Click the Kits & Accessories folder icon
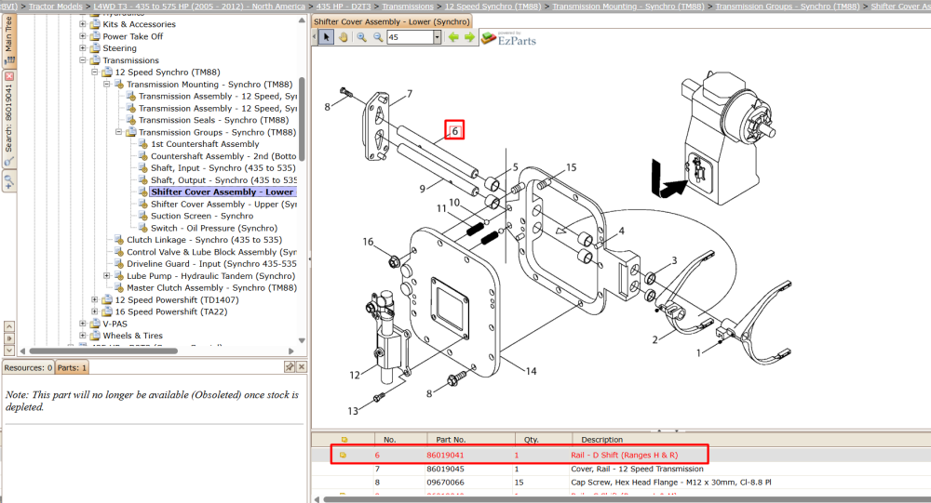Image resolution: width=931 pixels, height=503 pixels. click(94, 24)
